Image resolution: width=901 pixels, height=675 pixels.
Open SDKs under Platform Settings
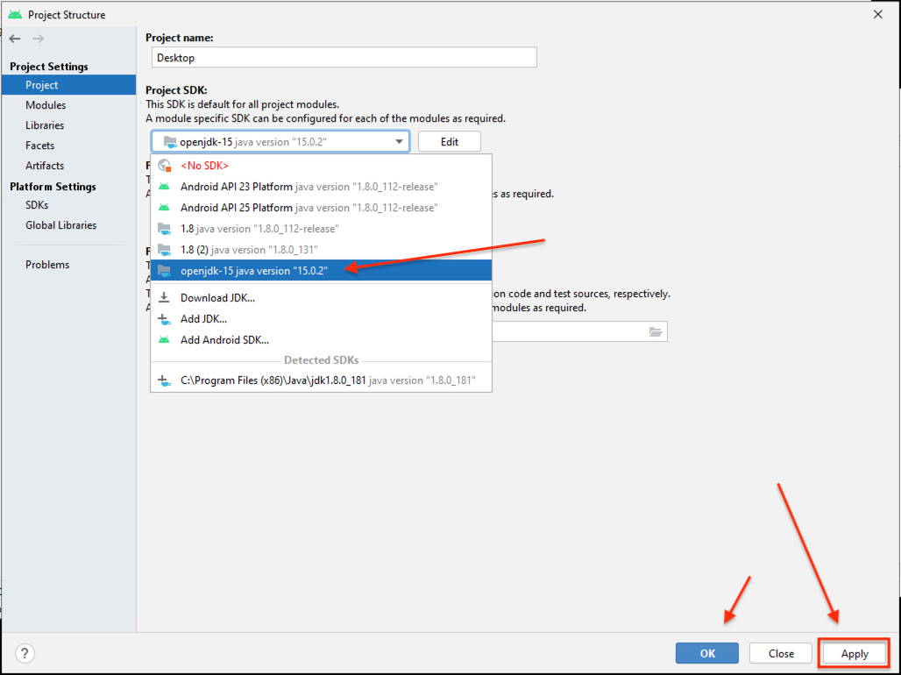pyautogui.click(x=37, y=205)
